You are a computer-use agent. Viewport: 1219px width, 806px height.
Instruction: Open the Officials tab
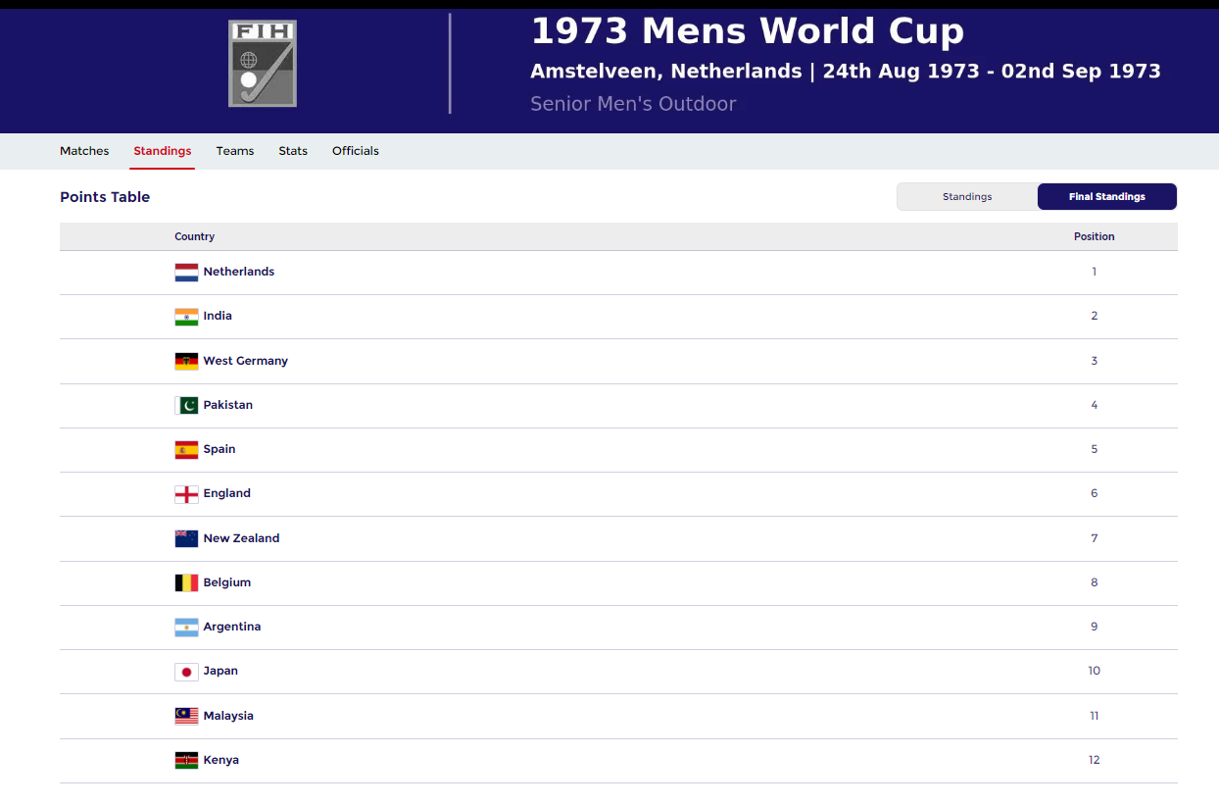[355, 151]
